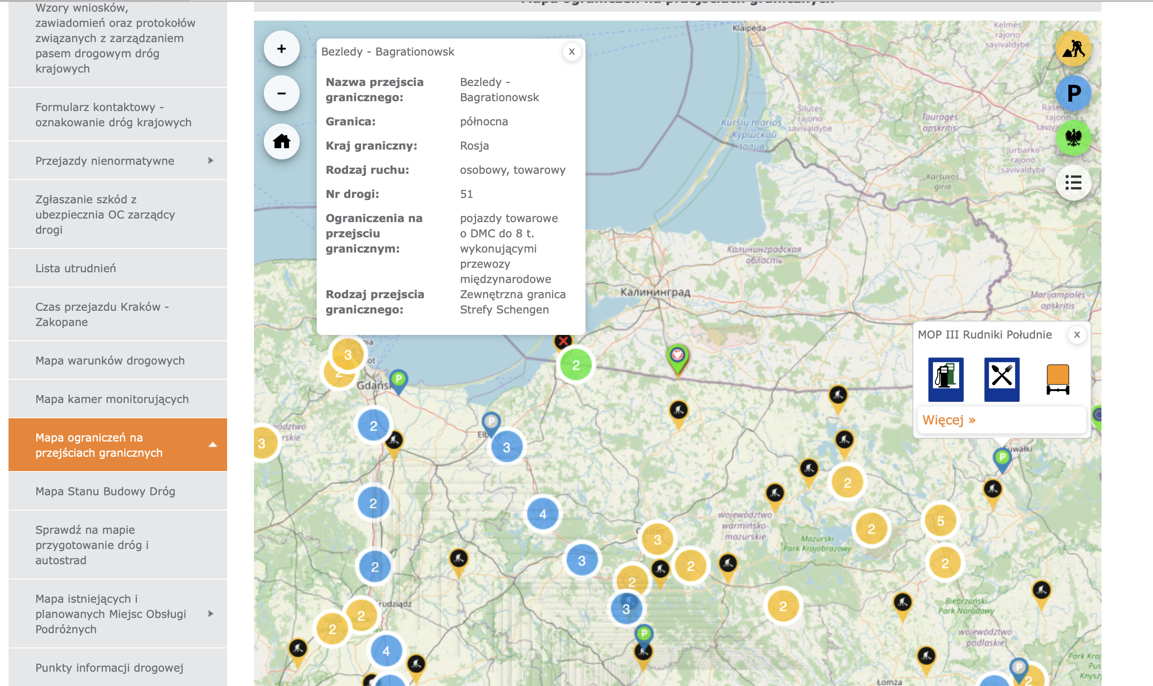Open Mapa Stanu Budowy Dróg link
The height and width of the screenshot is (686, 1153).
pos(105,491)
